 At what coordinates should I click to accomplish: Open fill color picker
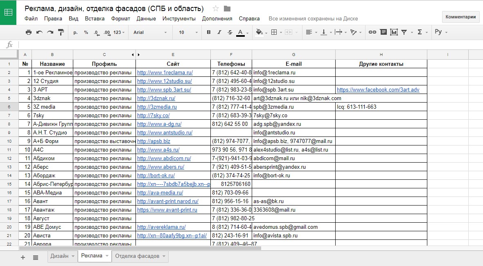tap(260, 32)
